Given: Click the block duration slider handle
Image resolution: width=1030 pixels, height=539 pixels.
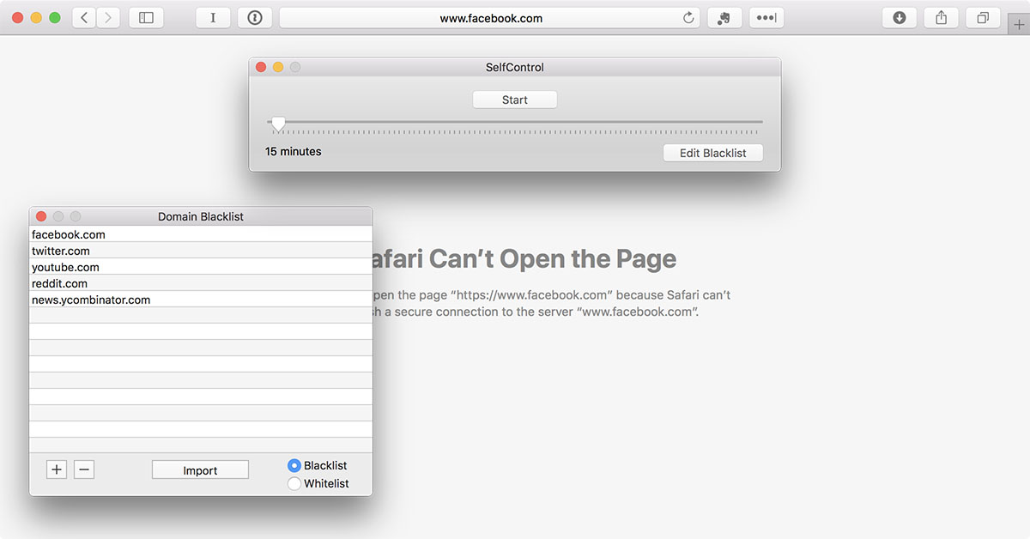Looking at the screenshot, I should point(278,124).
